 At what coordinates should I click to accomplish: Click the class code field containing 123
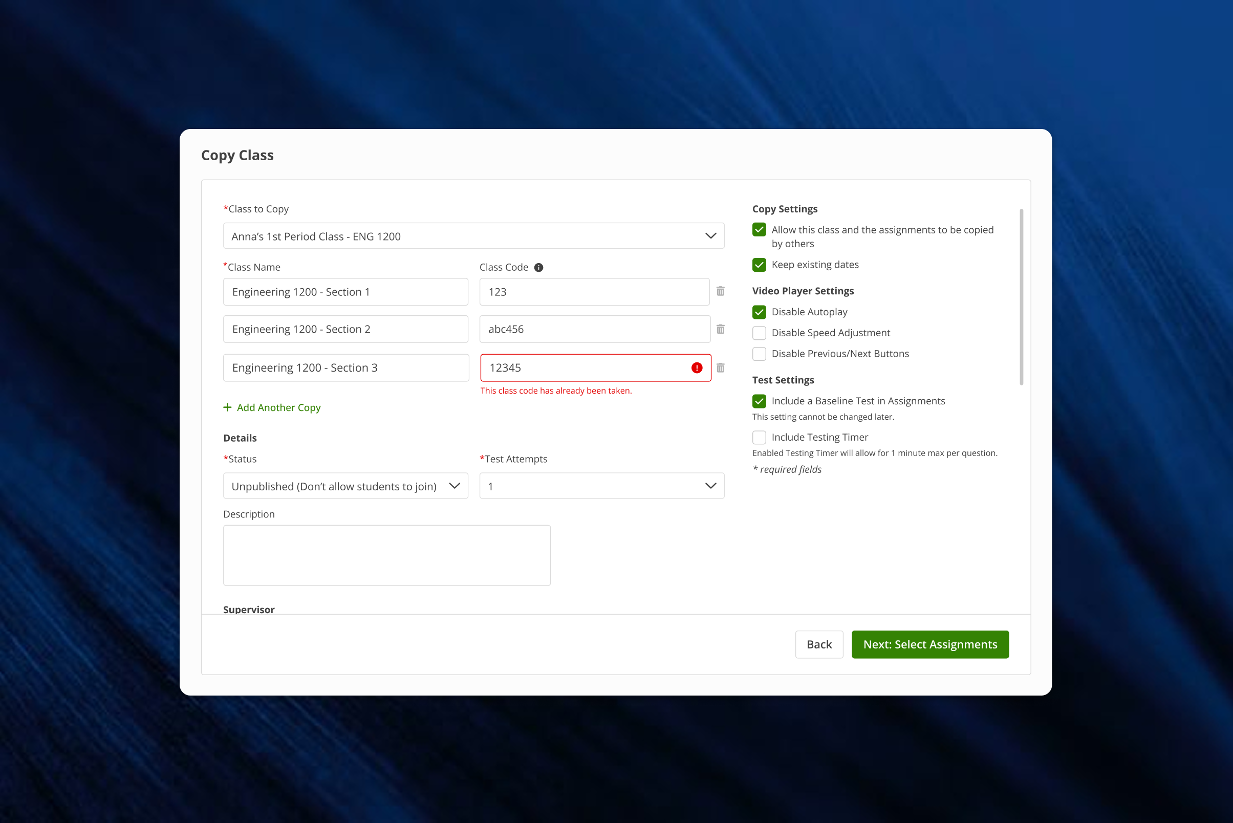(594, 292)
